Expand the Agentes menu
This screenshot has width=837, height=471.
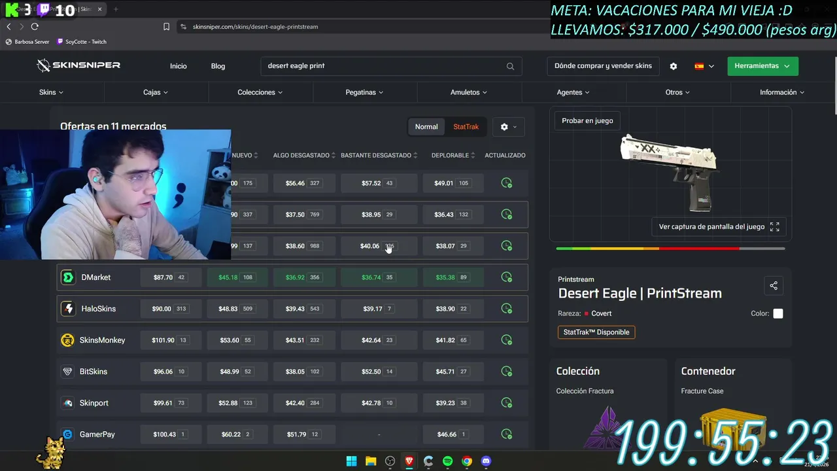(x=573, y=92)
